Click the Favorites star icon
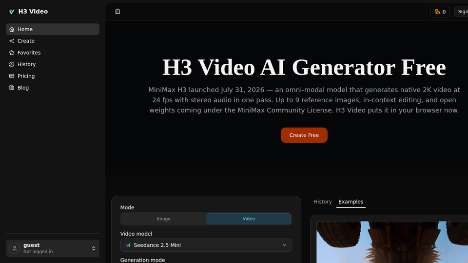468x263 pixels. (x=12, y=53)
